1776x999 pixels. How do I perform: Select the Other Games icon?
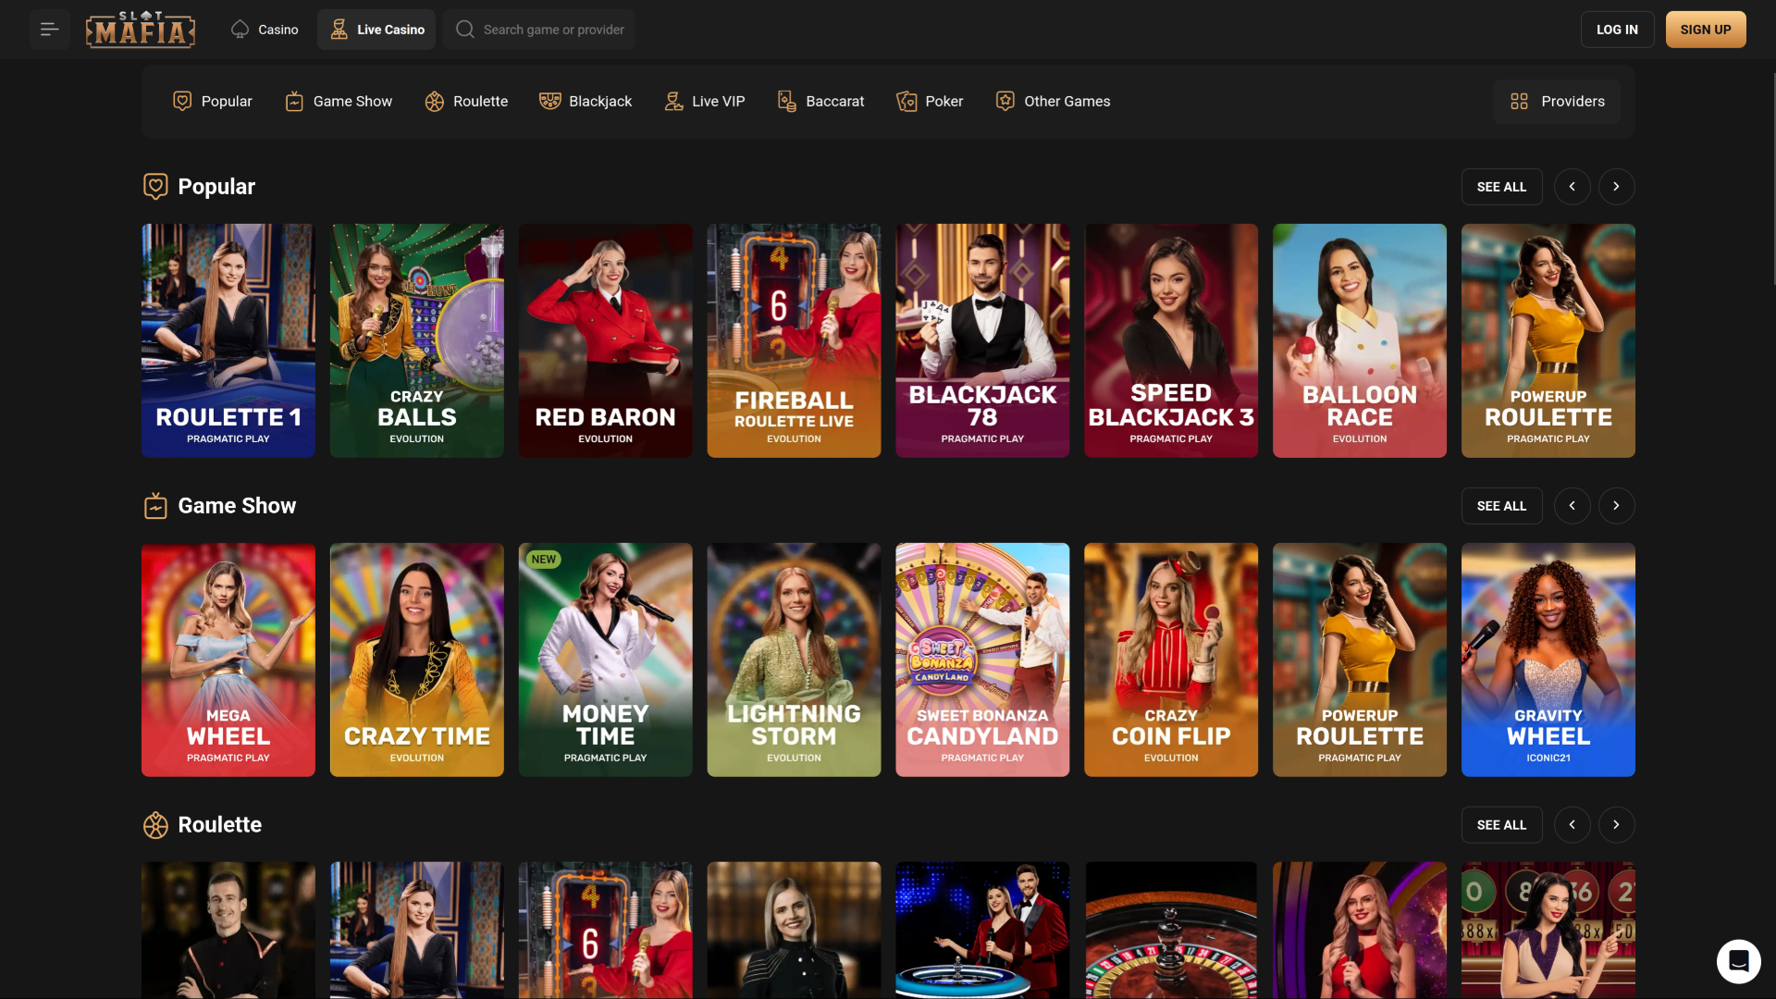tap(1005, 101)
